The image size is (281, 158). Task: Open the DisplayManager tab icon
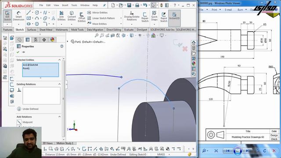[52, 40]
